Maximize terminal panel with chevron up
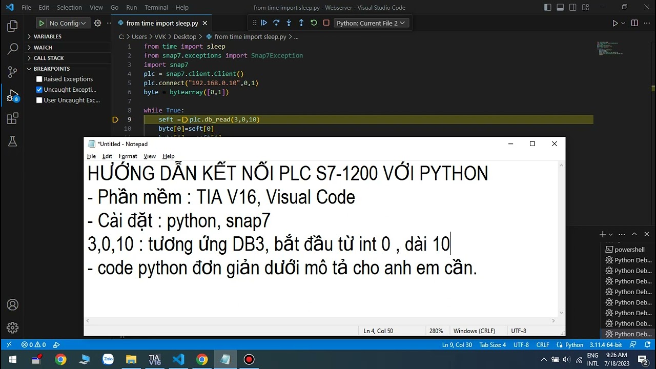This screenshot has width=656, height=369. click(x=634, y=234)
